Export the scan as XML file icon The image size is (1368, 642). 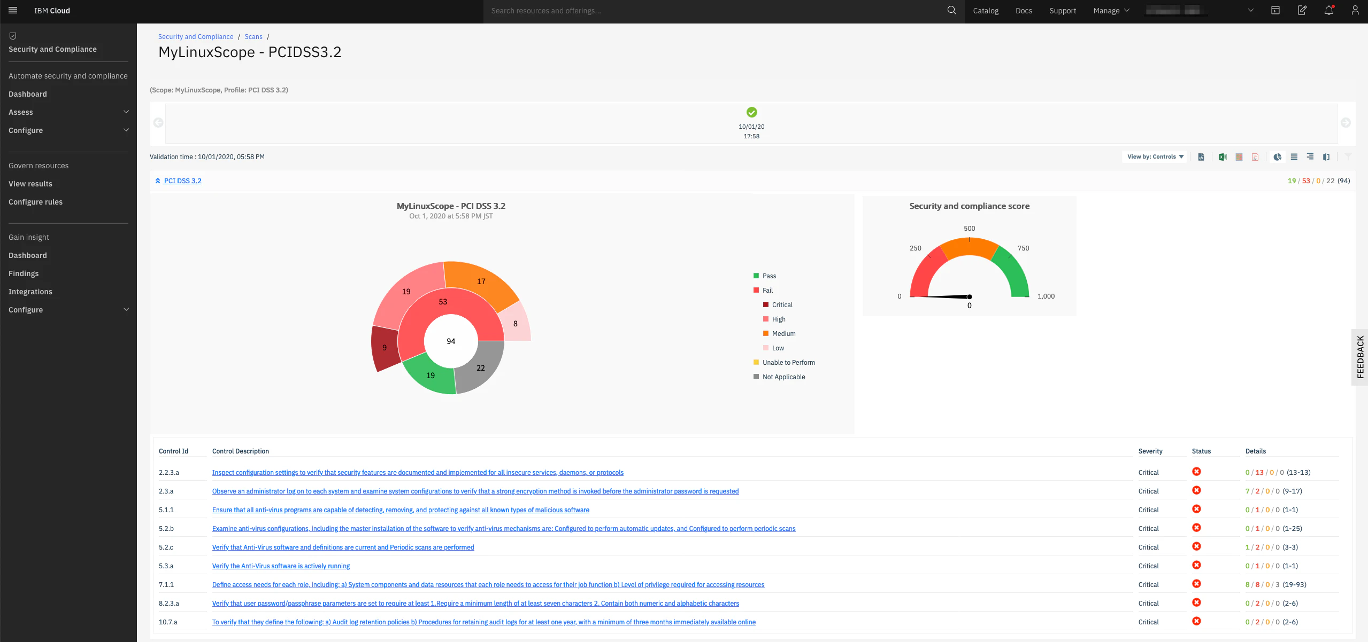pyautogui.click(x=1201, y=156)
